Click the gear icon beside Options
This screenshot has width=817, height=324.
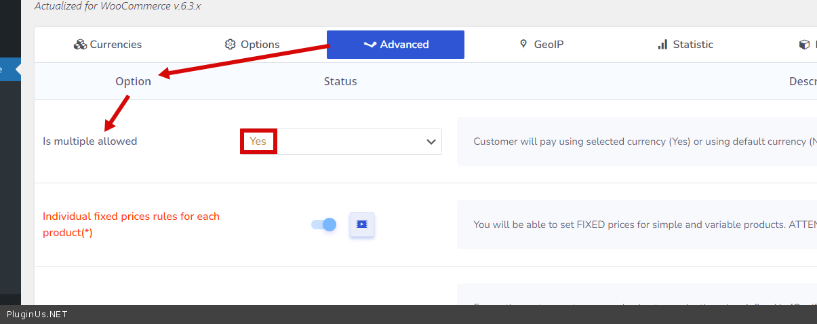231,45
